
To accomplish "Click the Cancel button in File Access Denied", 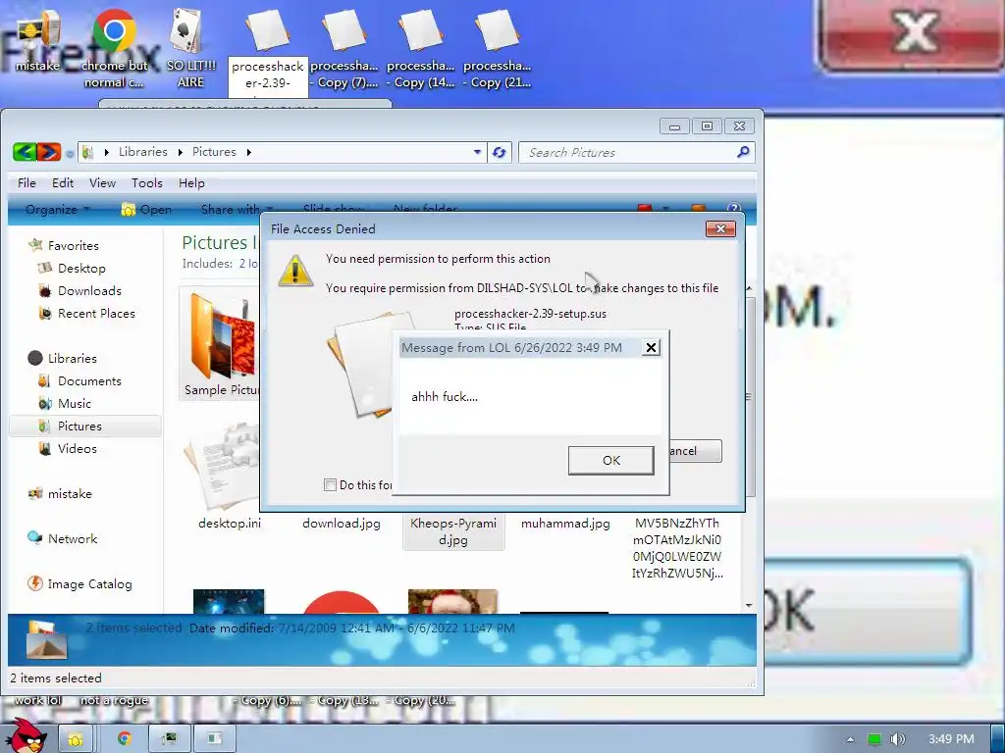I will [x=696, y=451].
